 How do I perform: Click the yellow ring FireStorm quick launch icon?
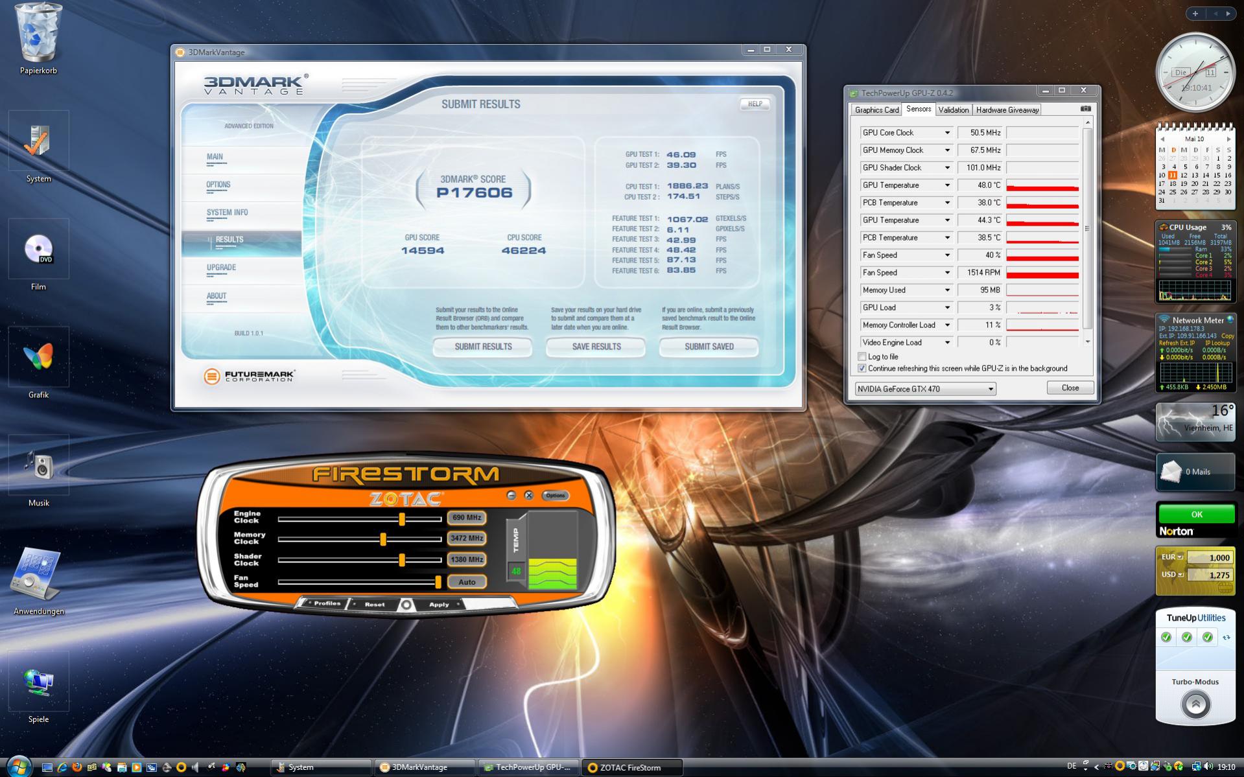click(182, 767)
